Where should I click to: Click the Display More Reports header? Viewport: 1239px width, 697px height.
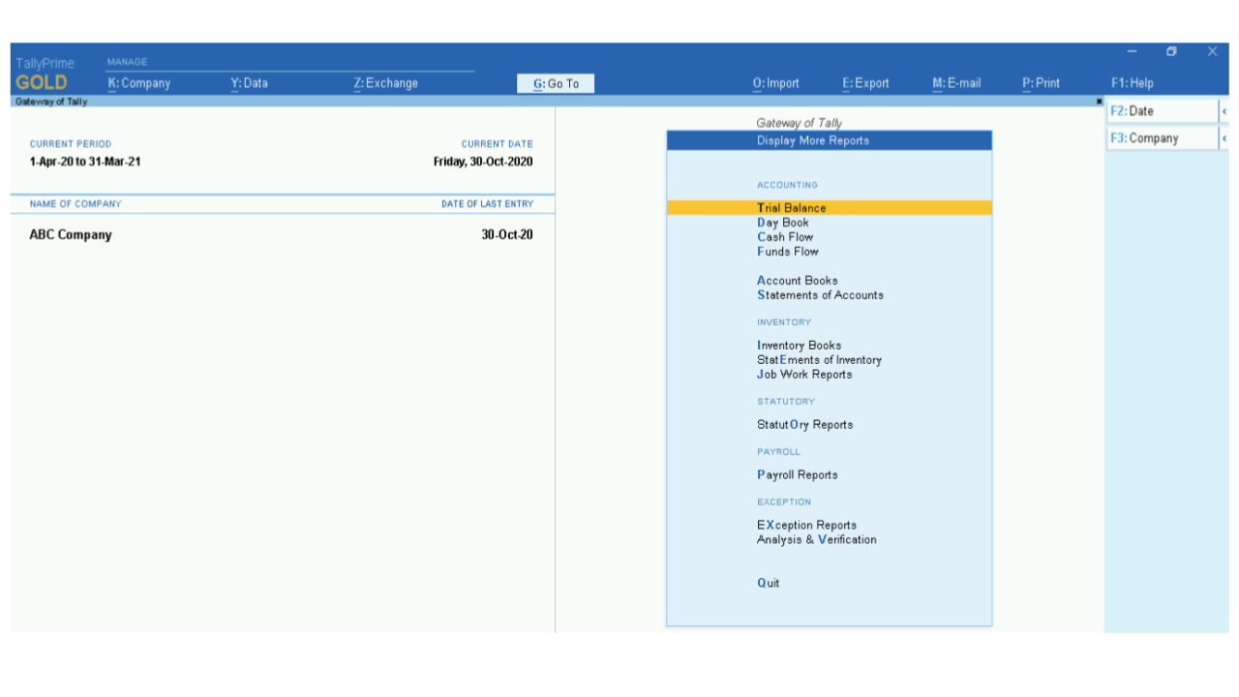[830, 140]
